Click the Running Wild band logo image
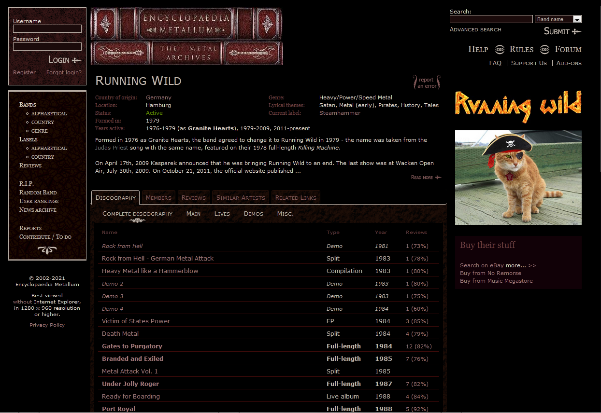This screenshot has height=413, width=601. point(518,106)
